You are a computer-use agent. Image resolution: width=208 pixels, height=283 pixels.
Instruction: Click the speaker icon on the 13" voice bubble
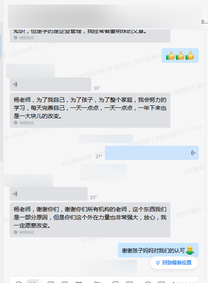(x=15, y=194)
